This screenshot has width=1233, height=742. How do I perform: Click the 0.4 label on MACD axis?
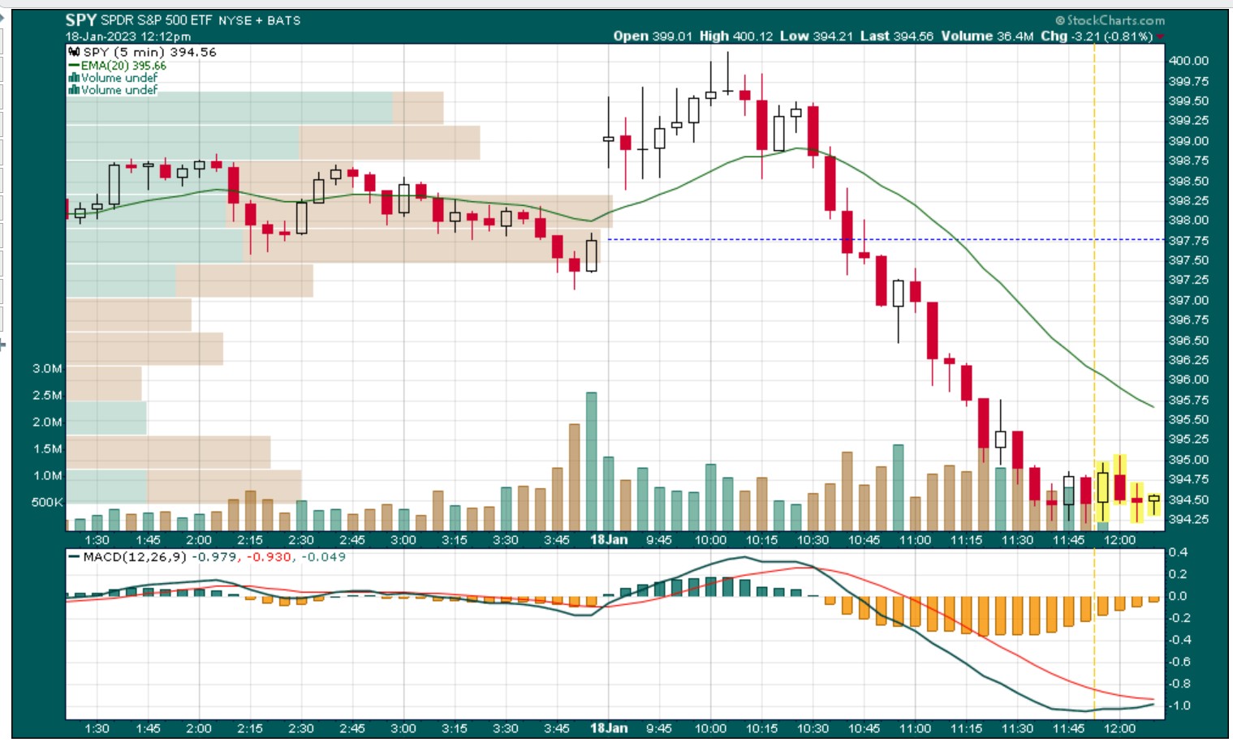coord(1178,552)
